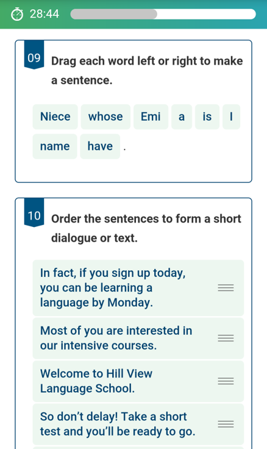
Task: Select the 'is' word tile
Action: [207, 117]
